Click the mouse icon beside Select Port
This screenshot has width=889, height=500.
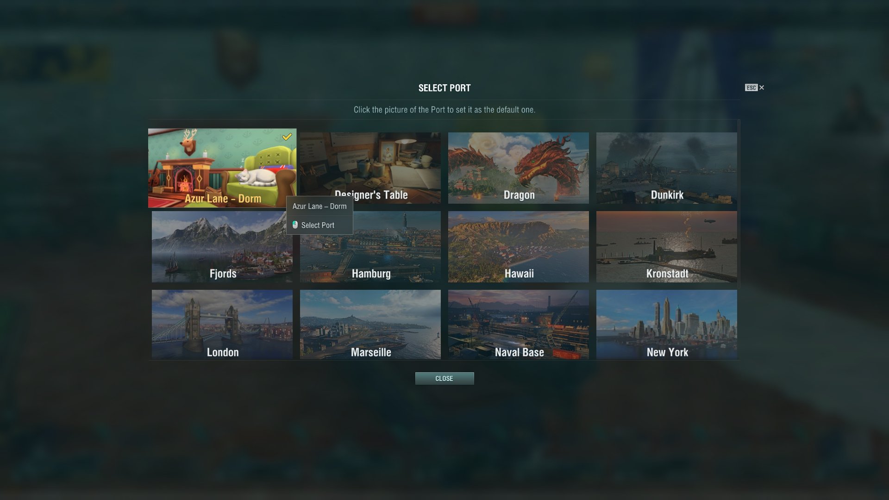coord(295,225)
